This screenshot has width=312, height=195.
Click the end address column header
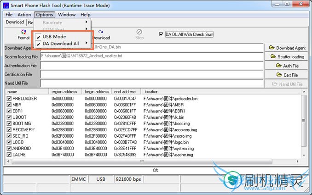point(126,92)
